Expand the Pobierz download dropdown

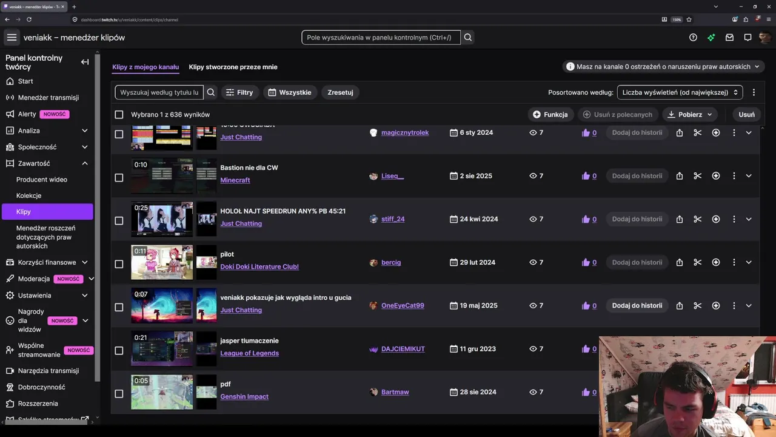click(x=690, y=115)
